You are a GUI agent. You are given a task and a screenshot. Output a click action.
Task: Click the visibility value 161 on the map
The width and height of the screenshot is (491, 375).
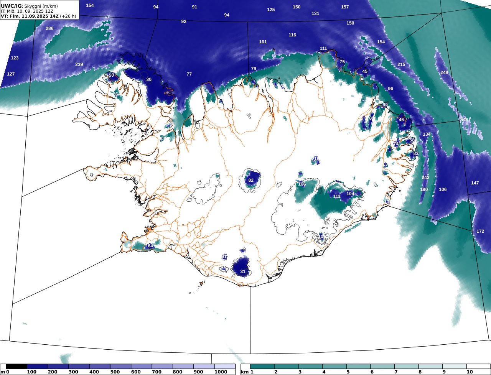point(263,42)
